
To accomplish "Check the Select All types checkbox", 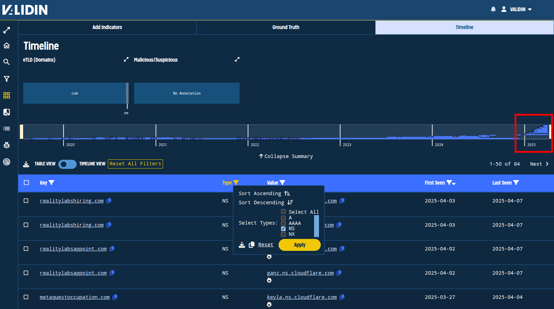I will pos(283,212).
